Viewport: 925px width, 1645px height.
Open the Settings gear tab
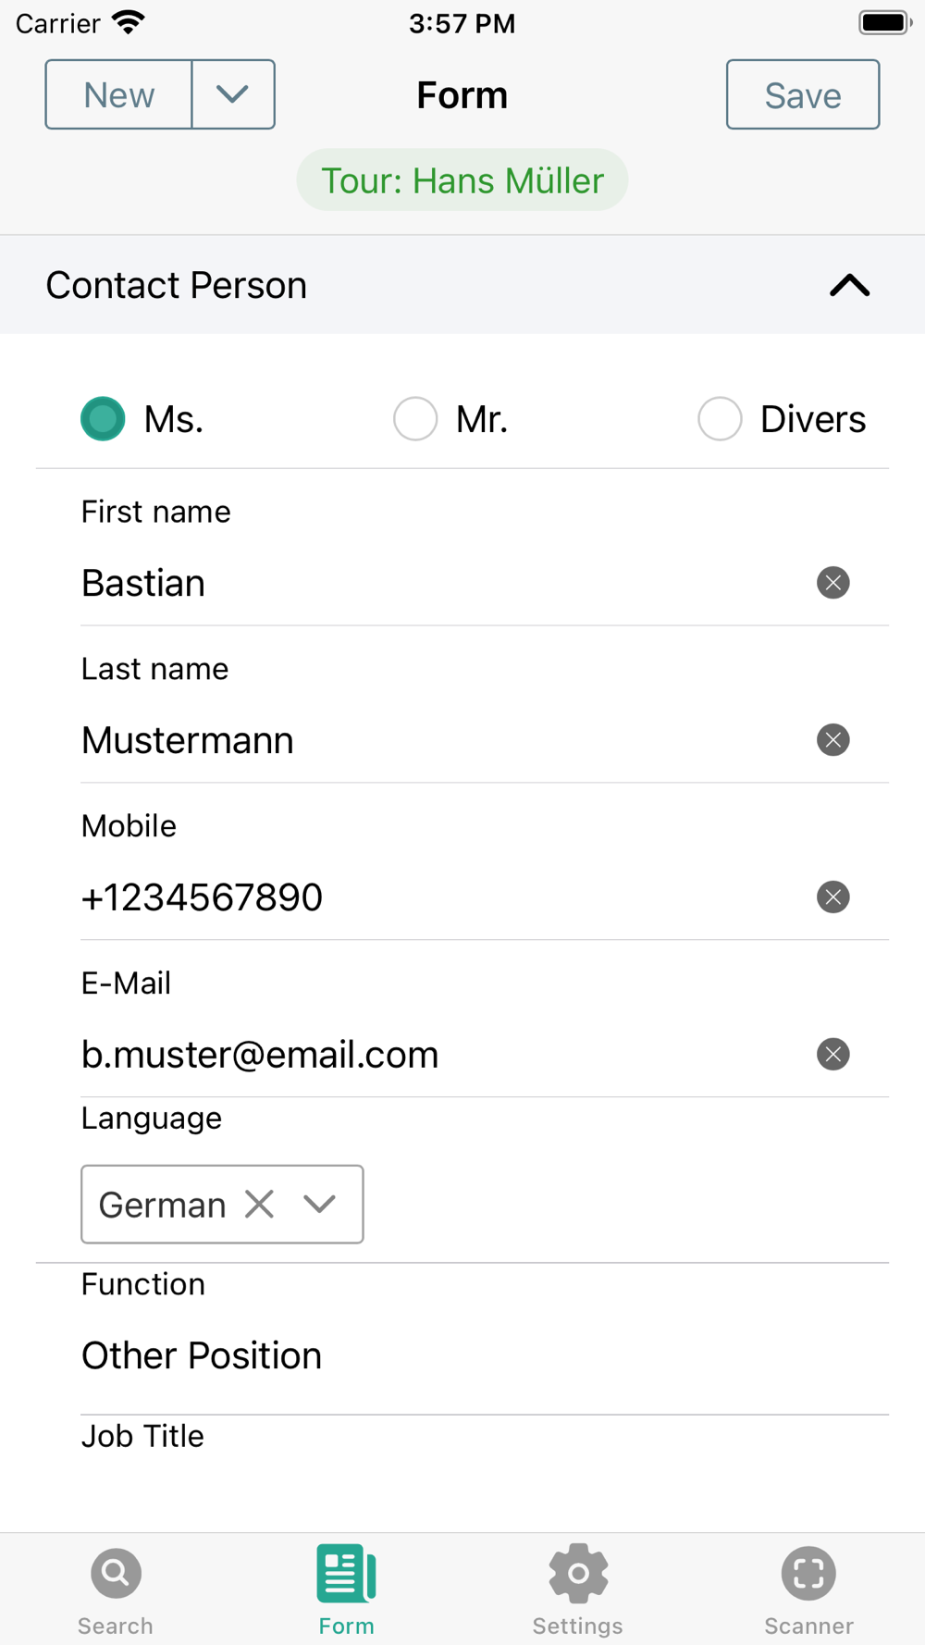pos(578,1591)
